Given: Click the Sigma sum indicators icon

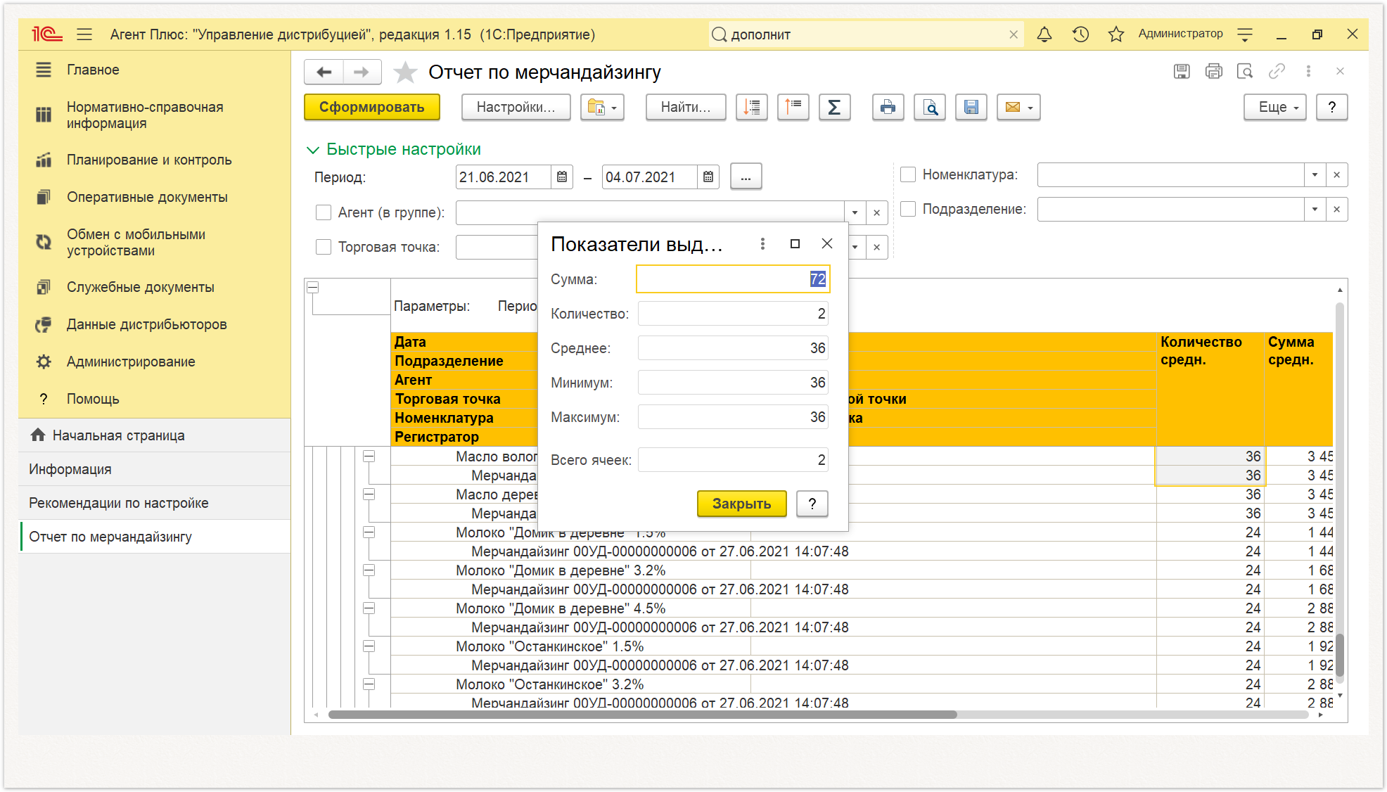Looking at the screenshot, I should [834, 108].
